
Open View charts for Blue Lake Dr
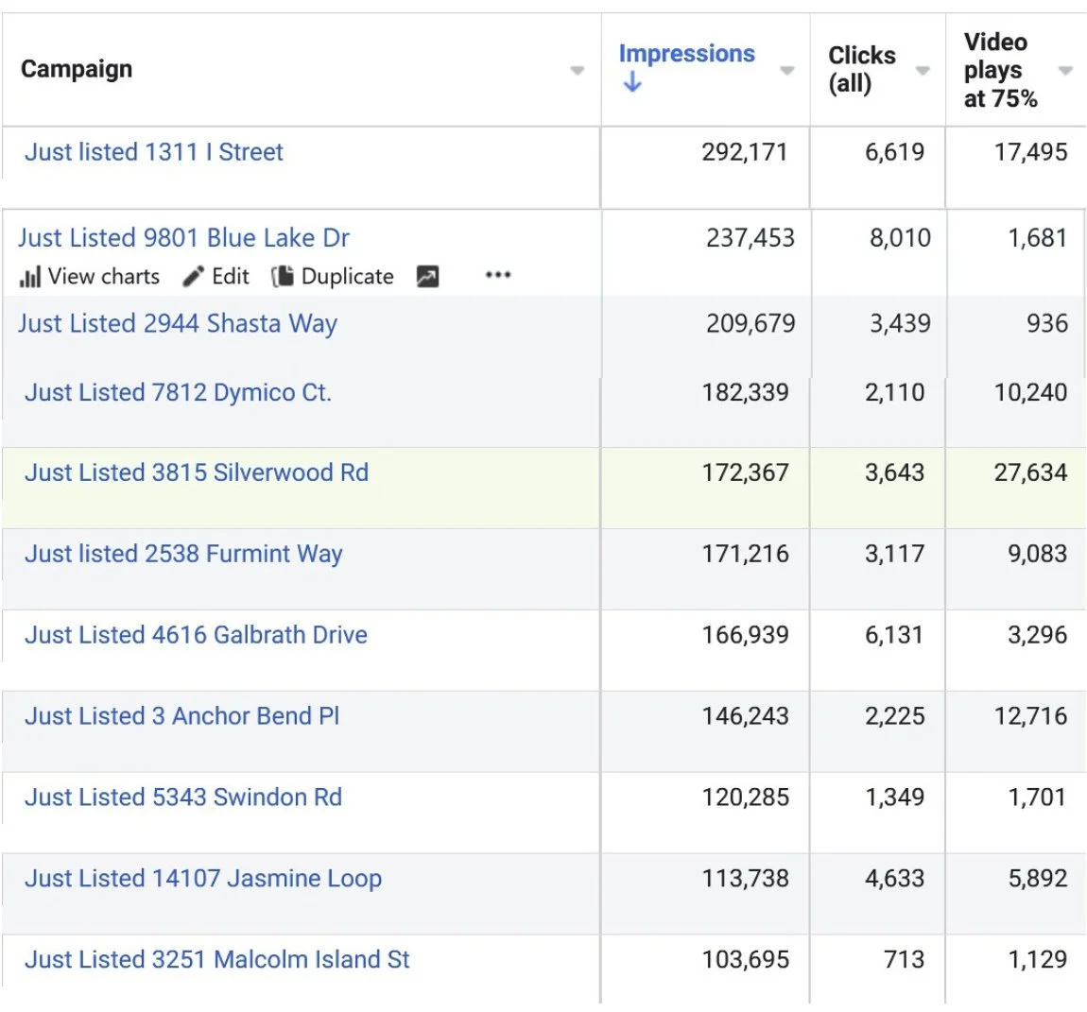pyautogui.click(x=90, y=277)
